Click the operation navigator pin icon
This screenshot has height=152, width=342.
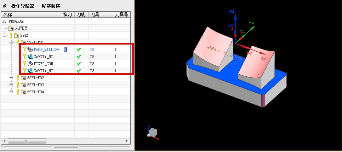tap(4, 6)
